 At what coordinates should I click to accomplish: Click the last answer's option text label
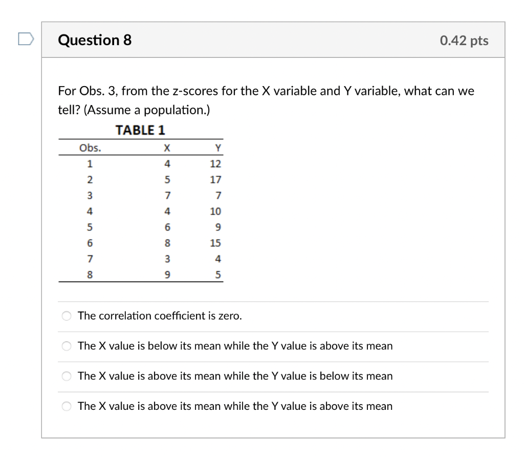click(234, 406)
